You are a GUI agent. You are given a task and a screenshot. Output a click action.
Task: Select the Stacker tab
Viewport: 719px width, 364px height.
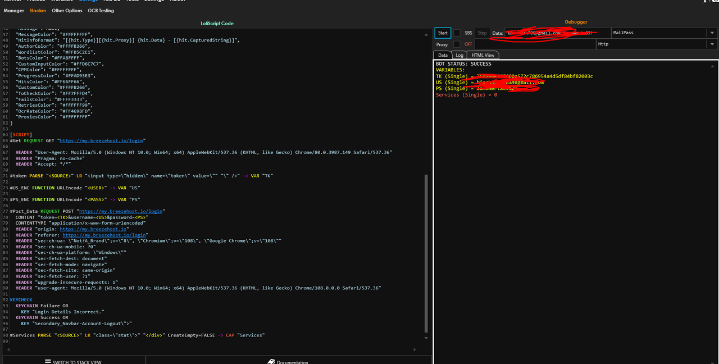click(38, 11)
